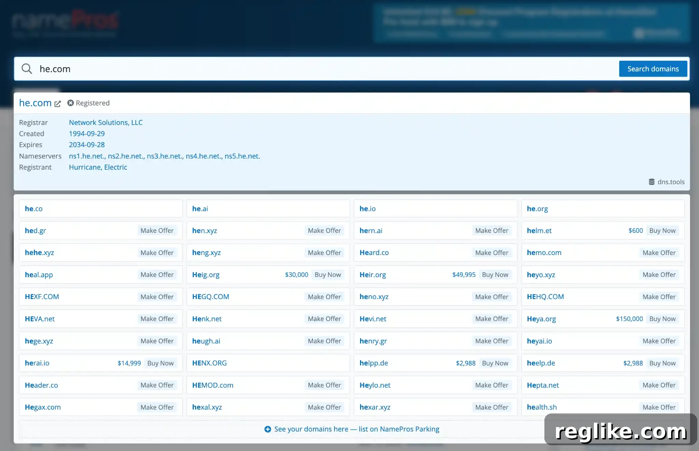Open the health.sh domain link

[542, 407]
